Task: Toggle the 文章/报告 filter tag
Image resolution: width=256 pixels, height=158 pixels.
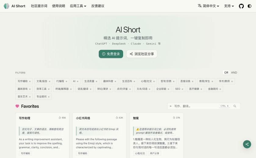Action: pos(43,81)
